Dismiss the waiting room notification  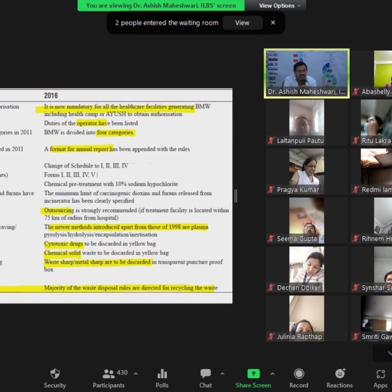[273, 23]
